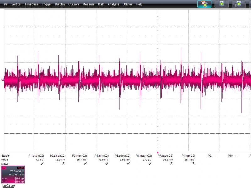Click the AC1M coupling label in C2 box

pyautogui.click(x=21, y=168)
